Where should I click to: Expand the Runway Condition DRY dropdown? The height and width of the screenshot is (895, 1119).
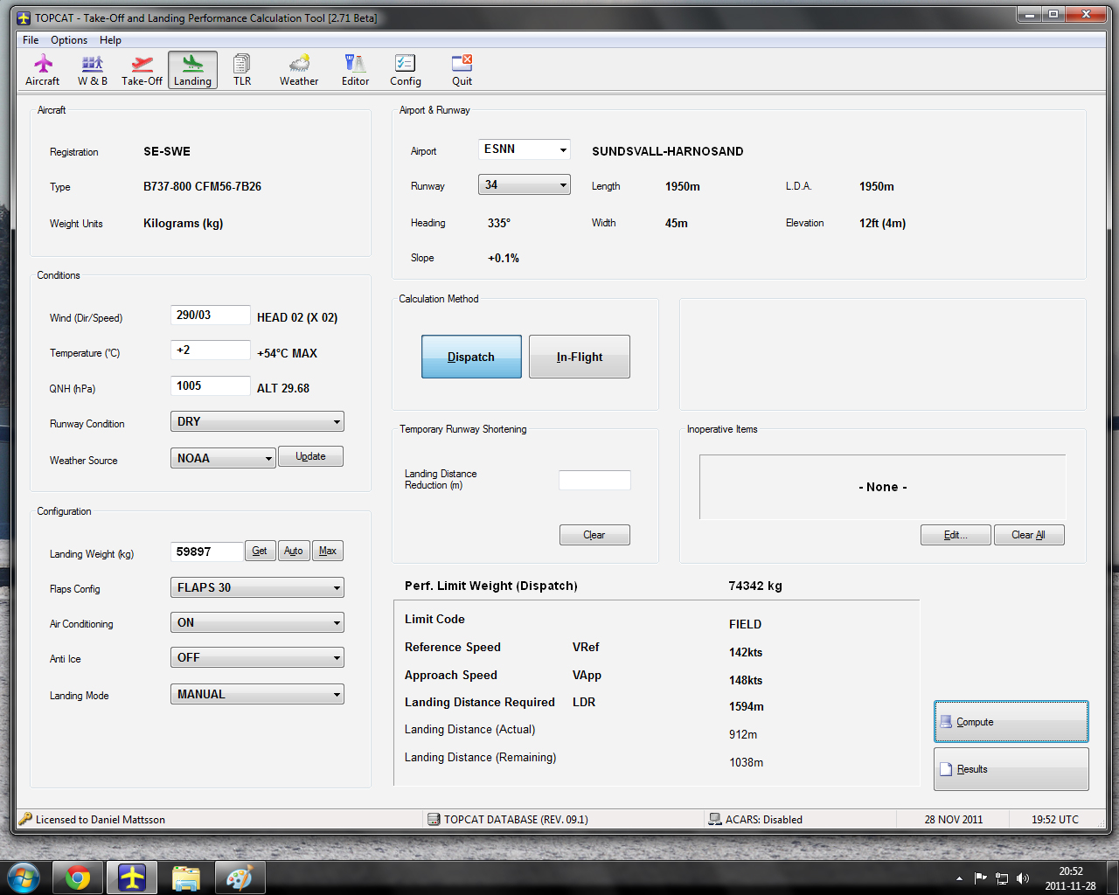tap(257, 421)
